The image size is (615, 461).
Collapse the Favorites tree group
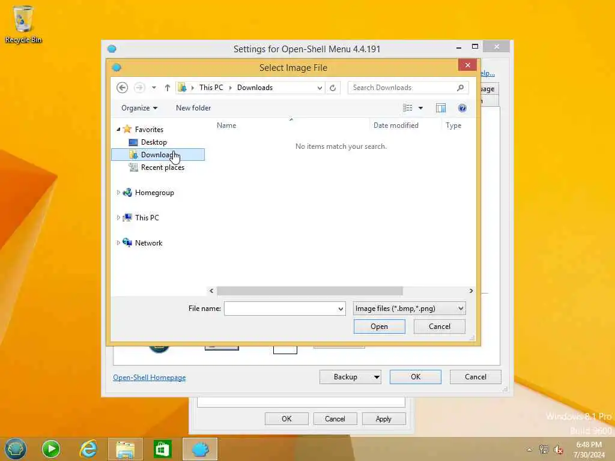pyautogui.click(x=118, y=129)
